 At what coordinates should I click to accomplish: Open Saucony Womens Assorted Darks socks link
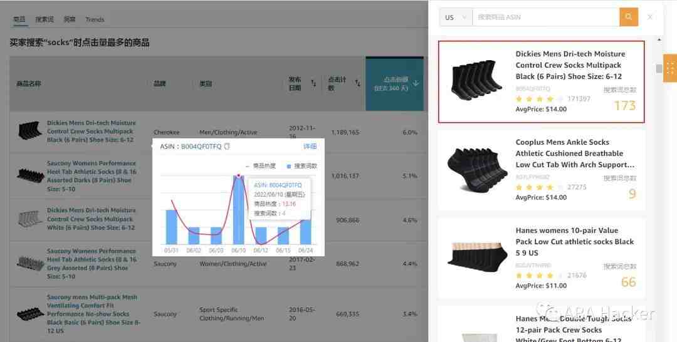click(x=92, y=176)
